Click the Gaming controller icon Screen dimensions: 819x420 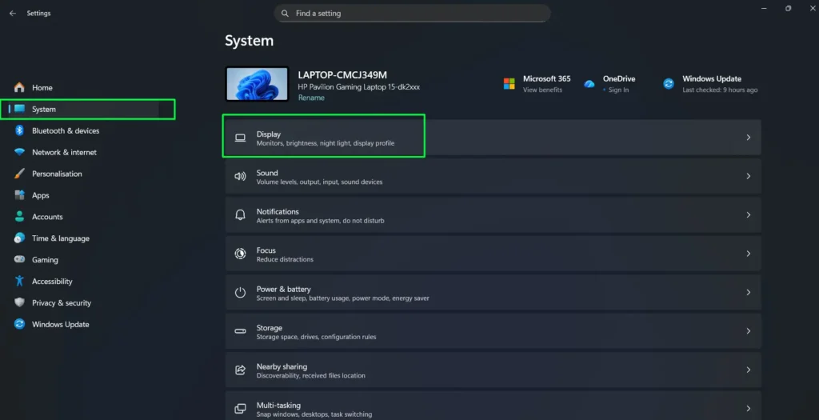[19, 259]
